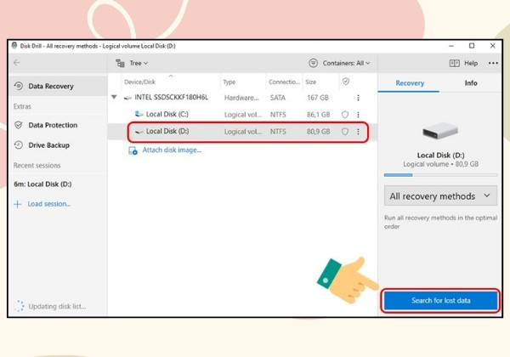
Task: Click Local Disk (D:) name in Recovery panel
Action: (440, 155)
